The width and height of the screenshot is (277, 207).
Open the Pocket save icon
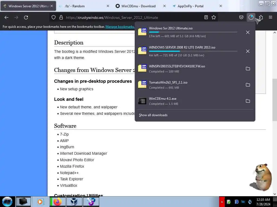241,17
